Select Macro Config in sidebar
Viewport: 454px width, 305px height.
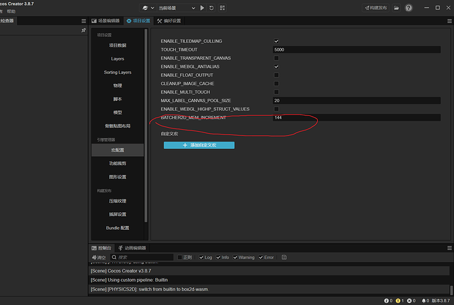click(x=118, y=150)
